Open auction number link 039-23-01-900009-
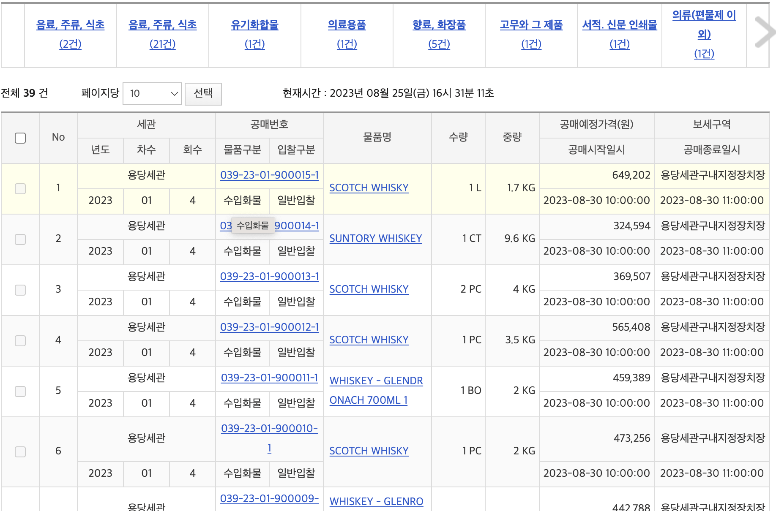776x511 pixels. (270, 499)
